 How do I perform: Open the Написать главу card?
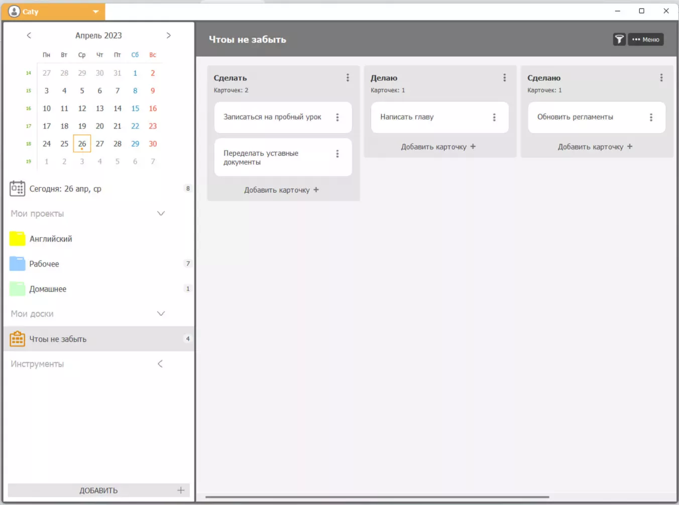(440, 117)
